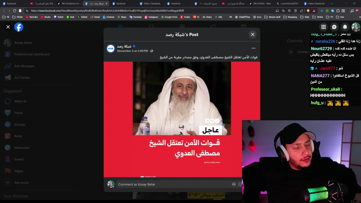361x203 pixels.
Task: Open the Kick bookmark
Action: (x=71, y=17)
